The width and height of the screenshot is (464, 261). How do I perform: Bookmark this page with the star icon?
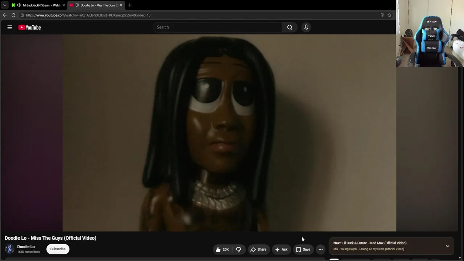point(389,15)
